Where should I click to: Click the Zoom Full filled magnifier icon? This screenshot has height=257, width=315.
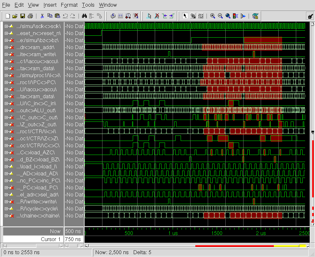[228, 16]
